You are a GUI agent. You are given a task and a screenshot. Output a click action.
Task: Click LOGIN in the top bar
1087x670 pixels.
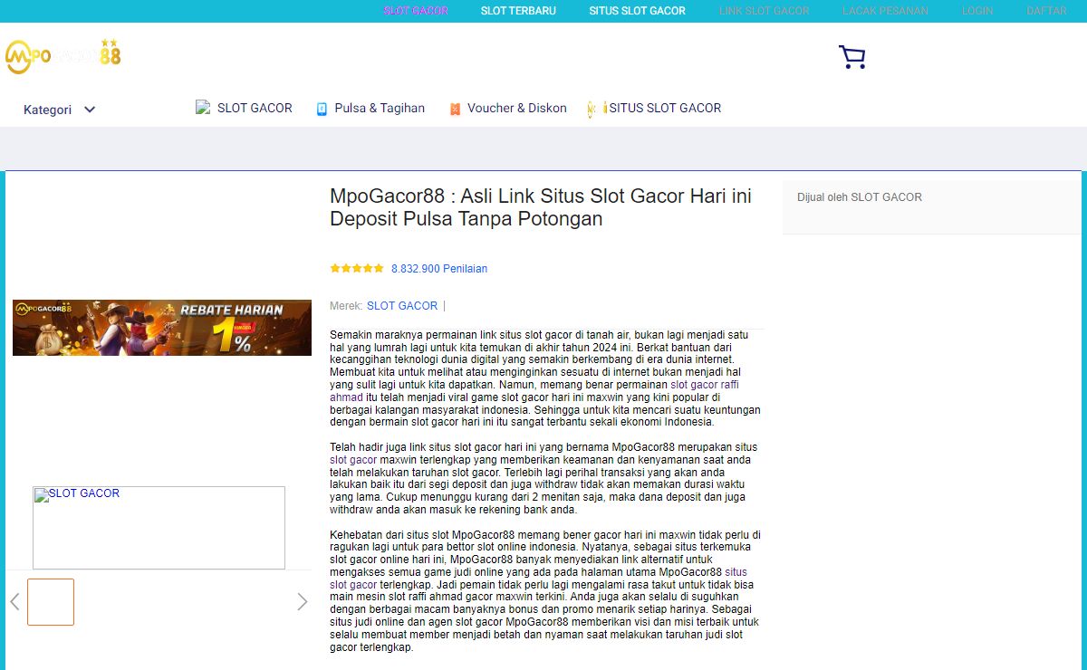pos(977,11)
